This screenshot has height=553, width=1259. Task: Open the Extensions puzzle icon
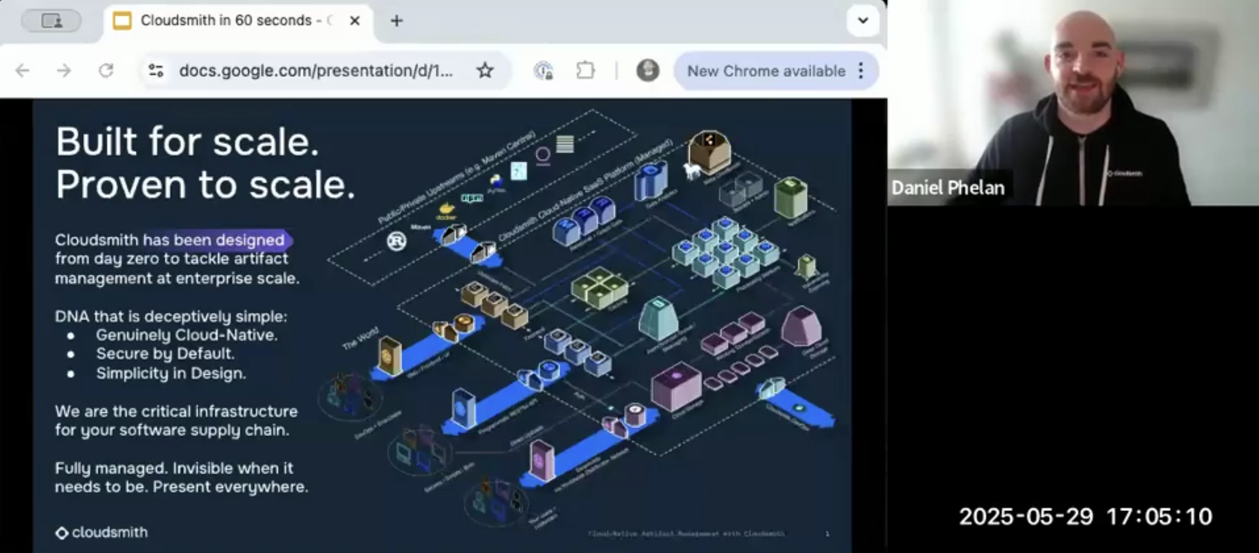point(586,71)
